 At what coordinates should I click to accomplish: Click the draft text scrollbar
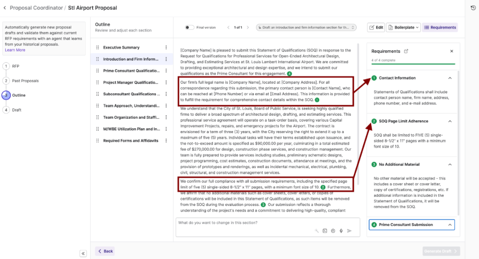(x=358, y=114)
